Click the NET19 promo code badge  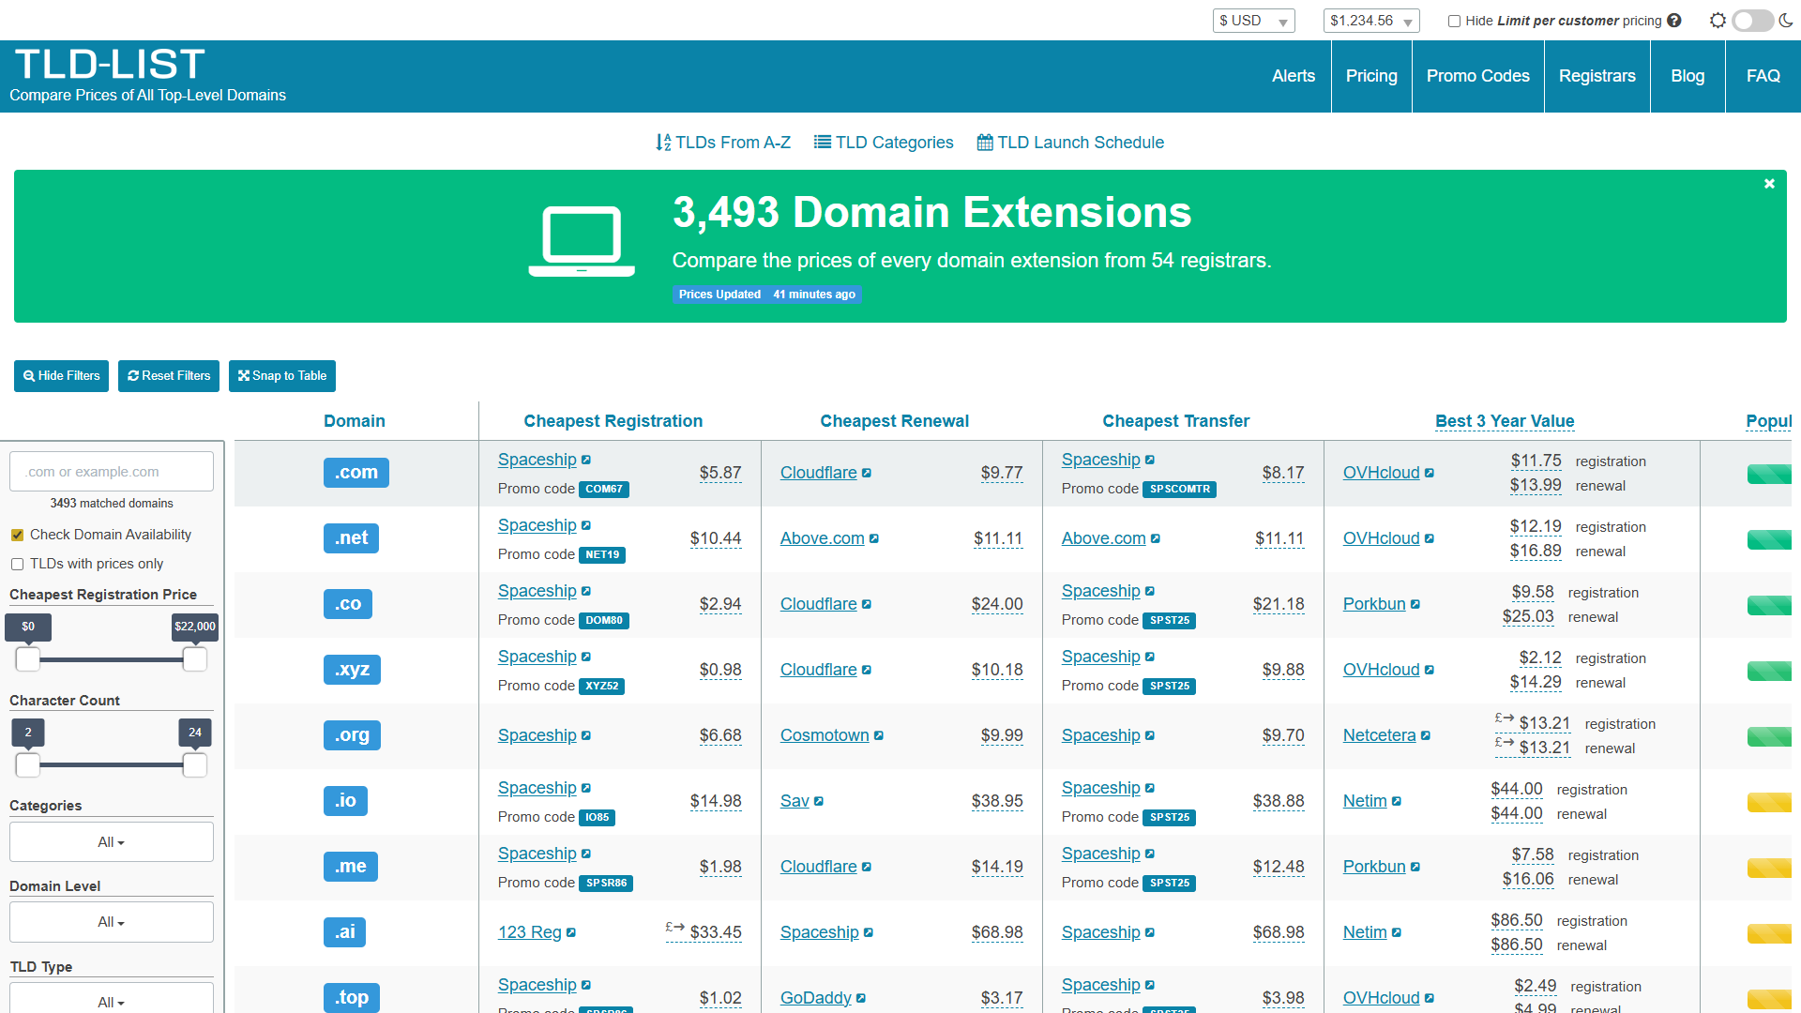point(602,554)
